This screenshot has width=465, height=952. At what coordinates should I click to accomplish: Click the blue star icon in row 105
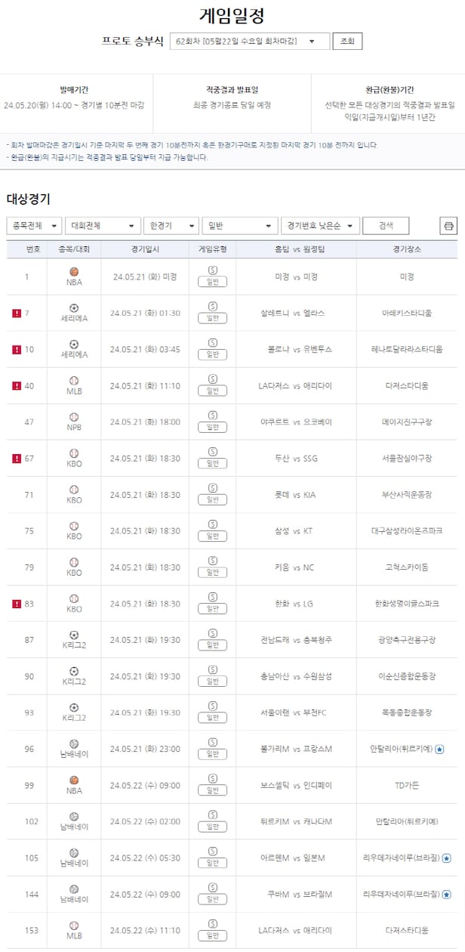point(446,858)
